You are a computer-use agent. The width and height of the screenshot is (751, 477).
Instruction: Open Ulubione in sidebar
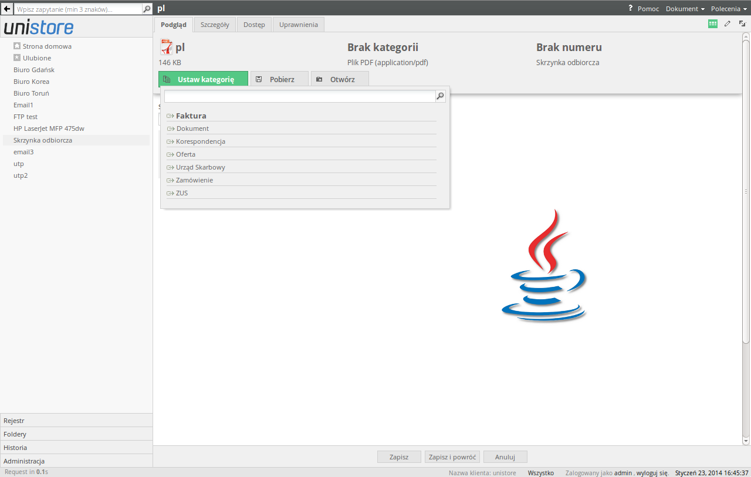(37, 57)
